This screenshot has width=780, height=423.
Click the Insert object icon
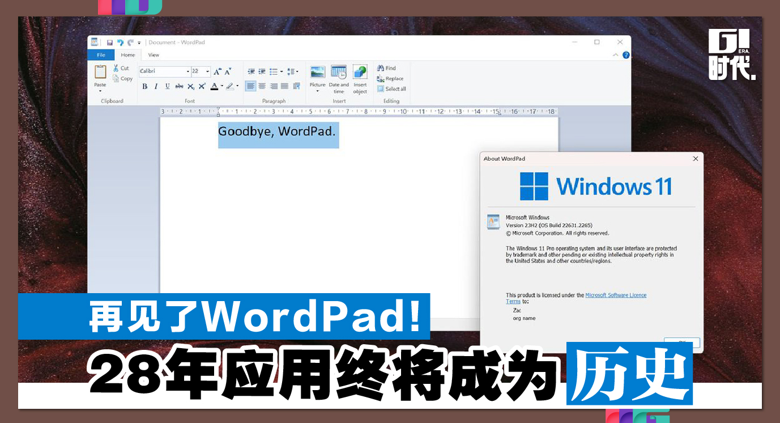point(360,72)
